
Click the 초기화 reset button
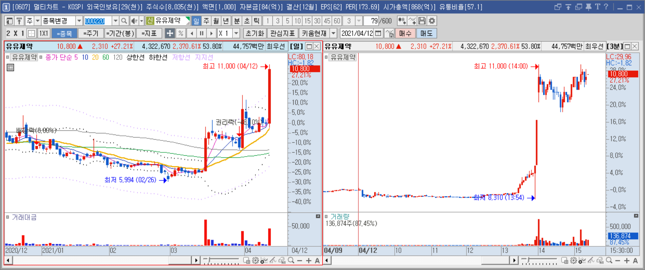point(254,33)
